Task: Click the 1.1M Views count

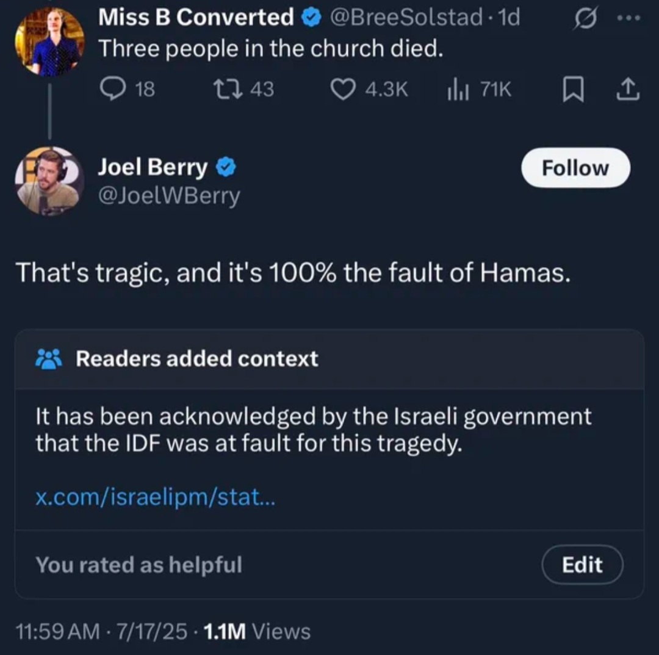Action: (x=257, y=631)
